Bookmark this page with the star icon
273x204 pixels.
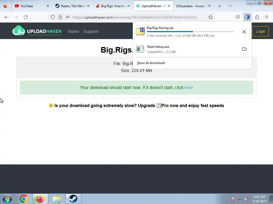[211, 17]
